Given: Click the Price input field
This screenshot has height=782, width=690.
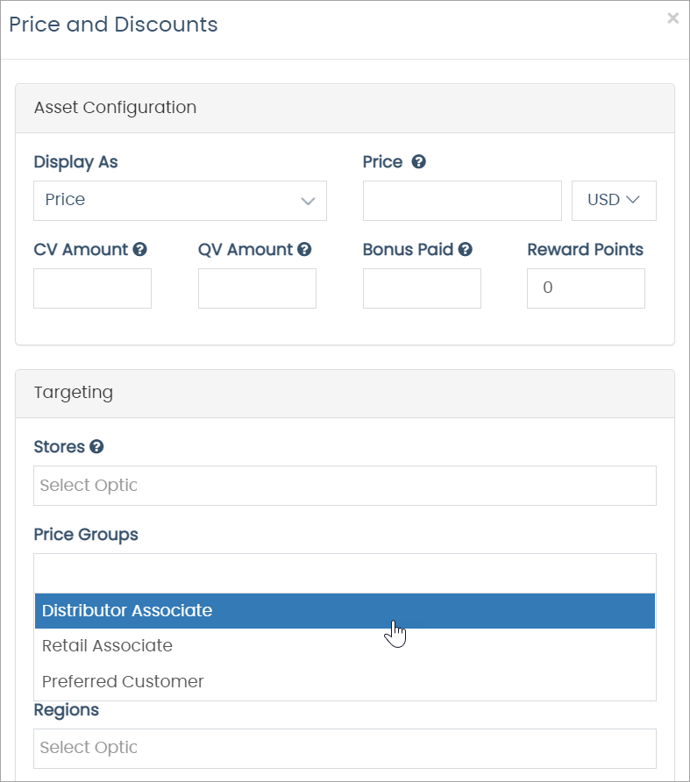Looking at the screenshot, I should pos(462,201).
